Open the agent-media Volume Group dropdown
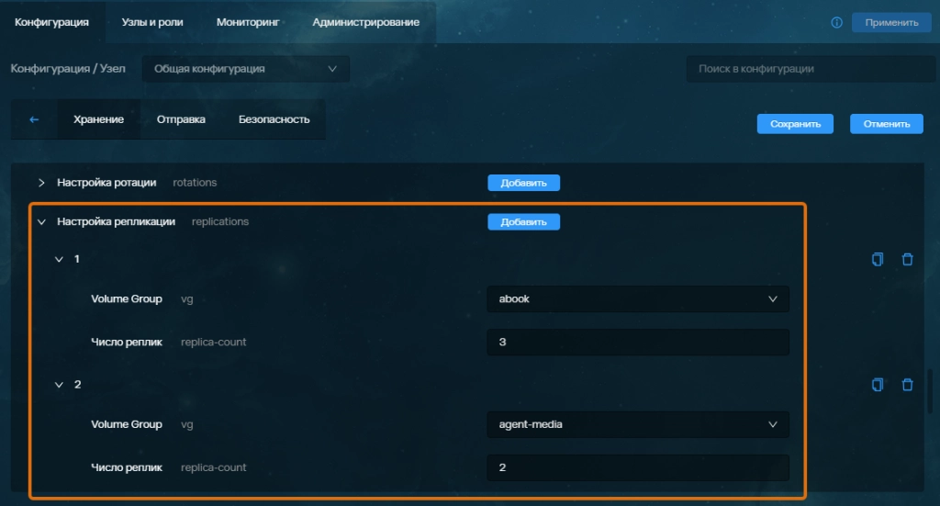 pos(637,424)
